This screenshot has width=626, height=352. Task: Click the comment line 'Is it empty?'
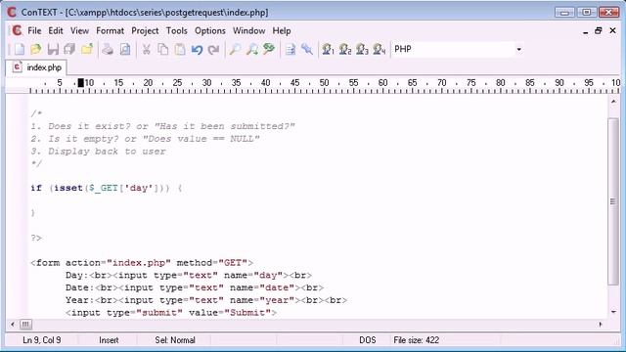tap(146, 139)
